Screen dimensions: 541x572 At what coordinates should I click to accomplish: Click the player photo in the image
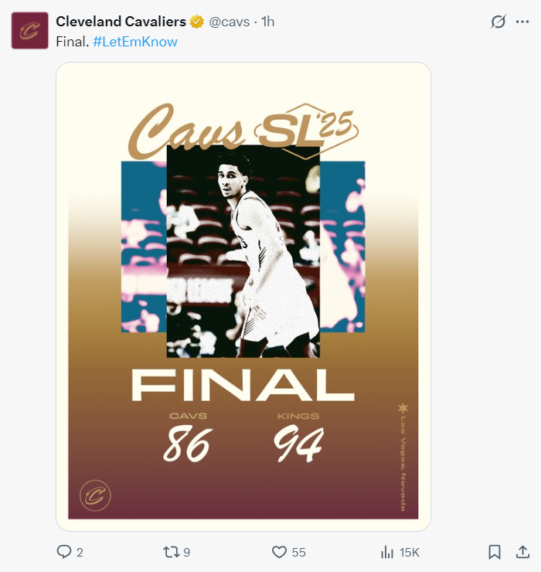click(243, 251)
